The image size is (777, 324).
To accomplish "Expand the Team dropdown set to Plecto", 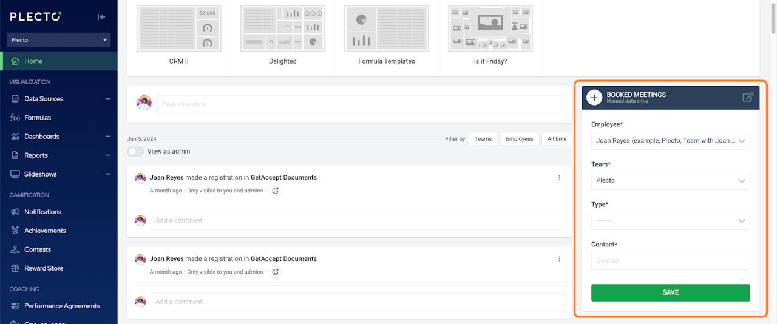I will point(671,180).
